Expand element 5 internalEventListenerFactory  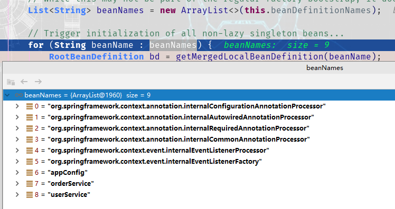pyautogui.click(x=17, y=162)
